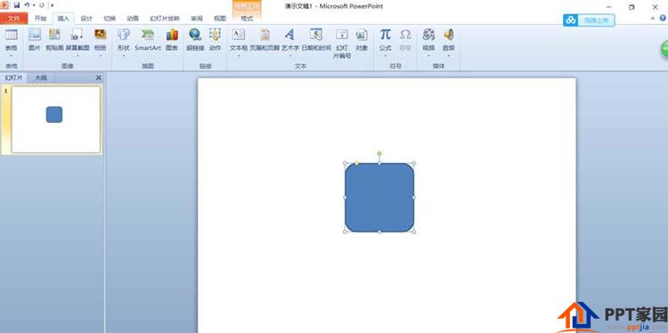
Task: Redo the last action
Action: [x=42, y=5]
